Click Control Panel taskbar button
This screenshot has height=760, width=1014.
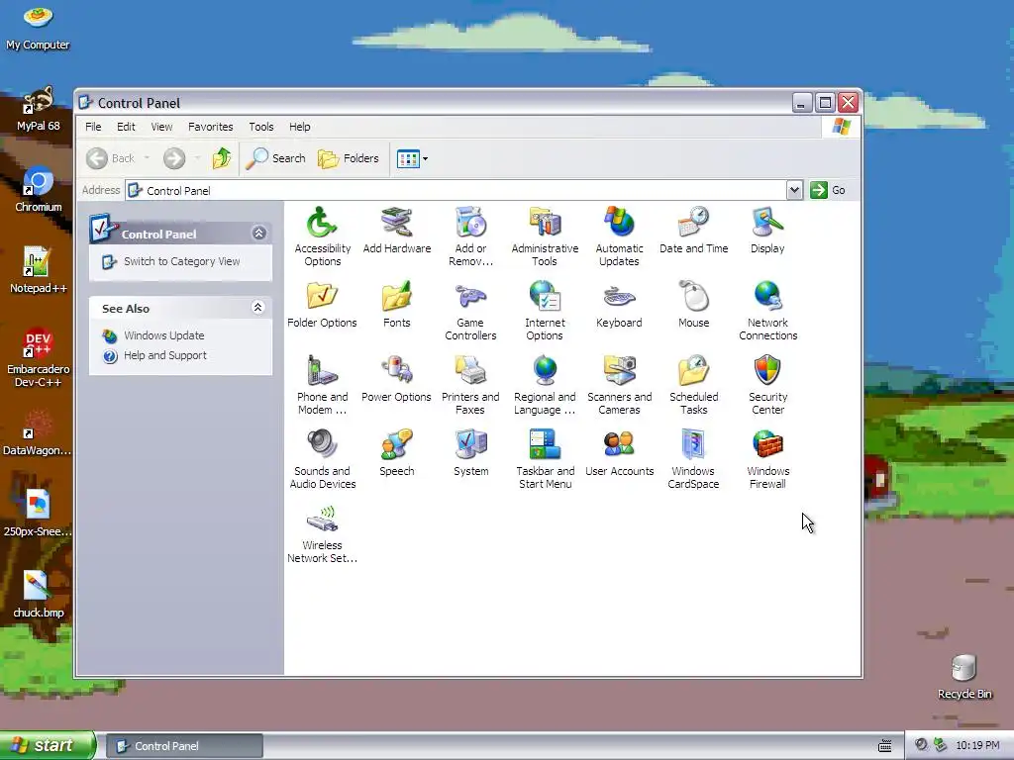184,746
